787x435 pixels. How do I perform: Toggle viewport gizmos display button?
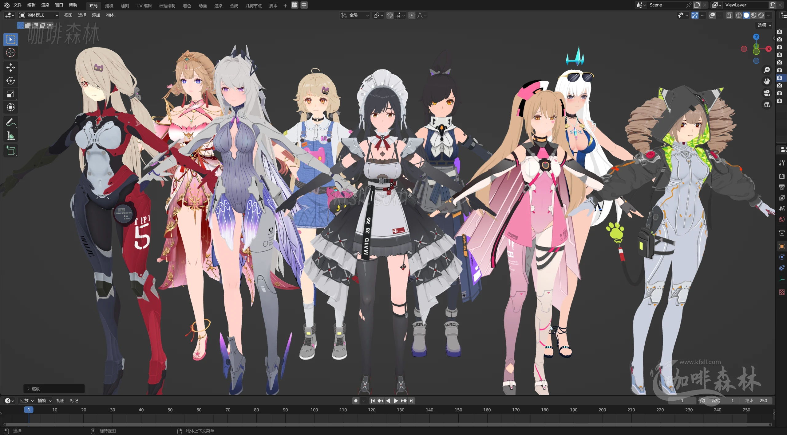(x=695, y=15)
